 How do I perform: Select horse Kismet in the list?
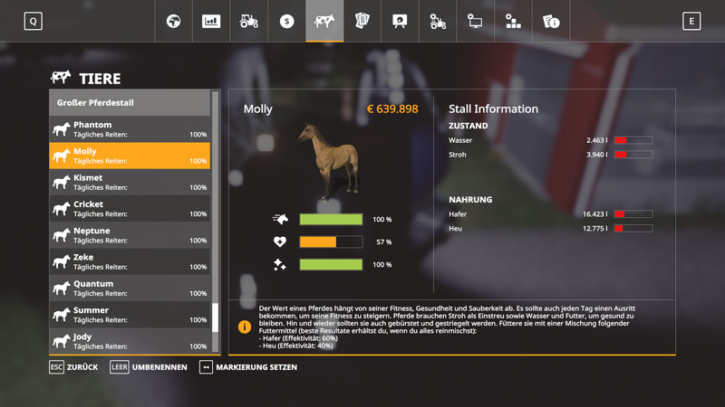[130, 183]
